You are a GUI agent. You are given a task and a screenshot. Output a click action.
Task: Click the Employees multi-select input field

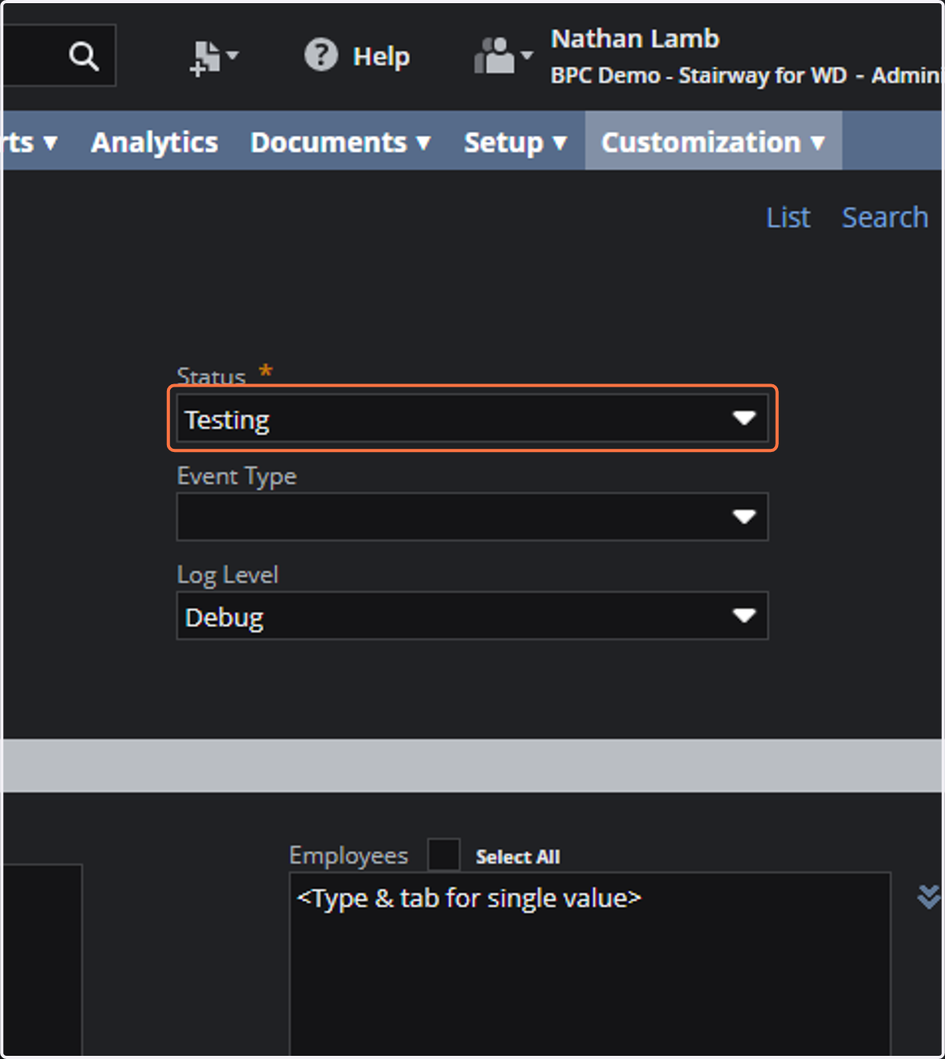coord(590,964)
